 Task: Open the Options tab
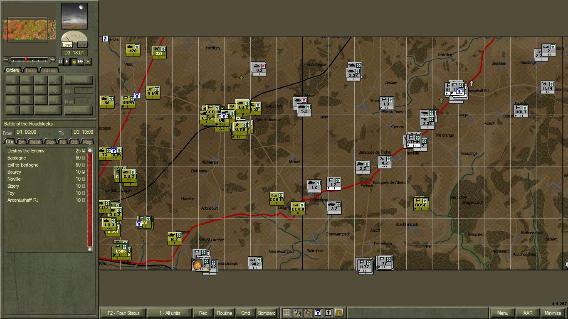(x=49, y=70)
